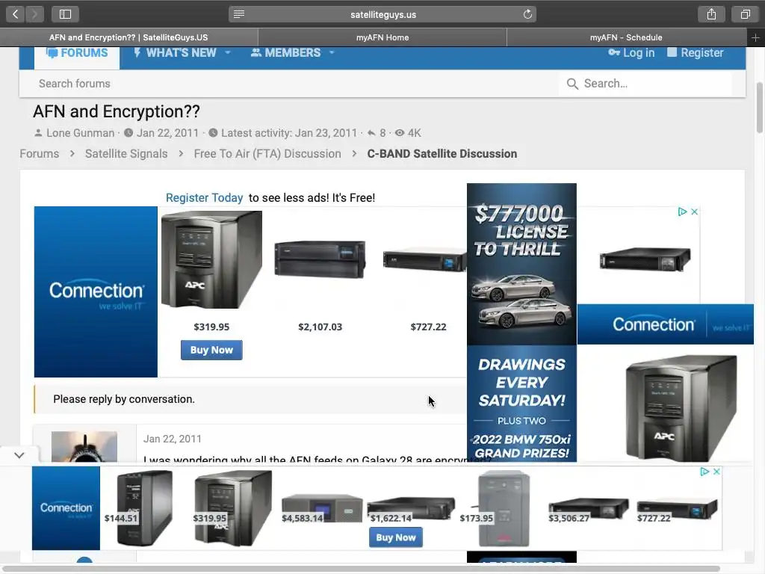This screenshot has height=574, width=765.
Task: Click the large APC UPS in right ad
Action: [681, 408]
